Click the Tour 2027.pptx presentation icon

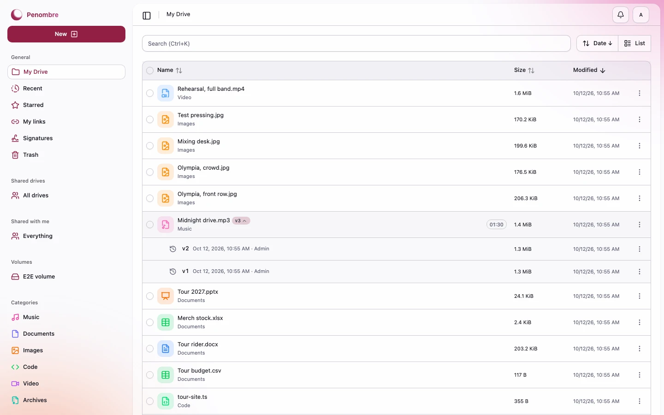click(166, 296)
